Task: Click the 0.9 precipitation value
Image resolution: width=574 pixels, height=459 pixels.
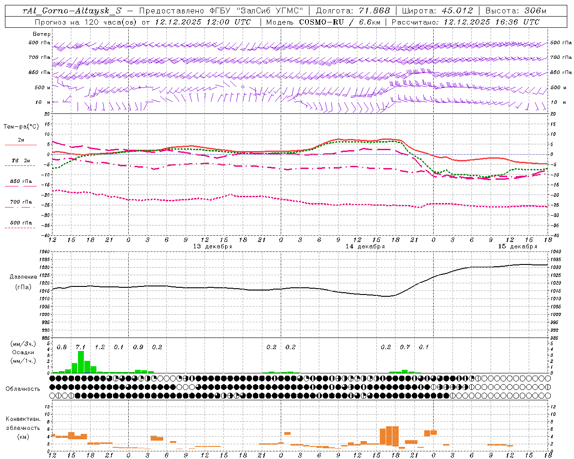Action: (x=138, y=347)
